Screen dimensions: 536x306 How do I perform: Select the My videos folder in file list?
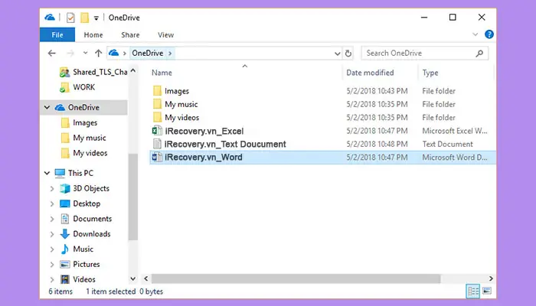[x=182, y=118]
